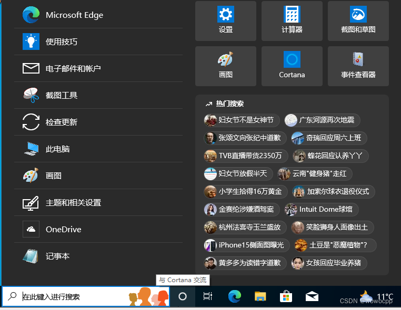Search 广东河源再次地震
The height and width of the screenshot is (310, 401).
point(322,120)
